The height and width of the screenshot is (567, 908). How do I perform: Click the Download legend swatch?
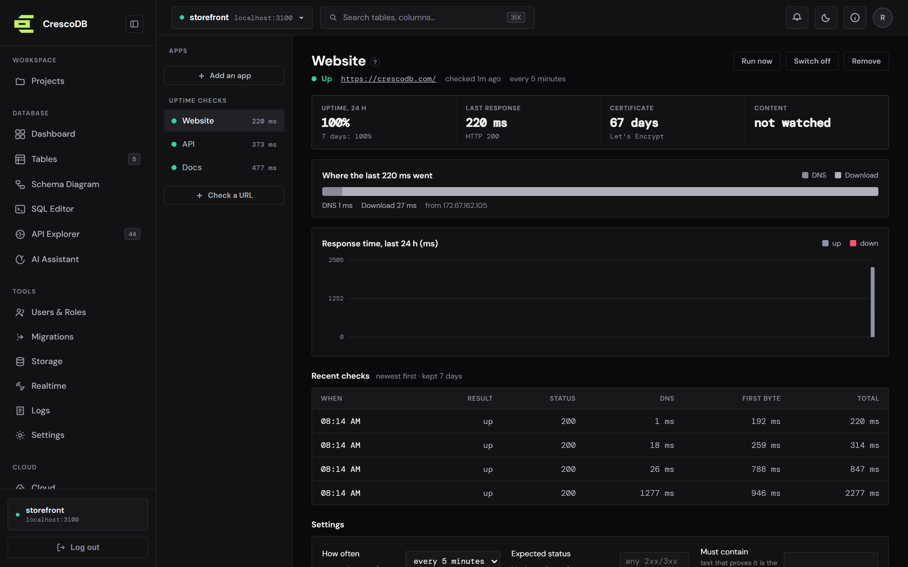838,175
